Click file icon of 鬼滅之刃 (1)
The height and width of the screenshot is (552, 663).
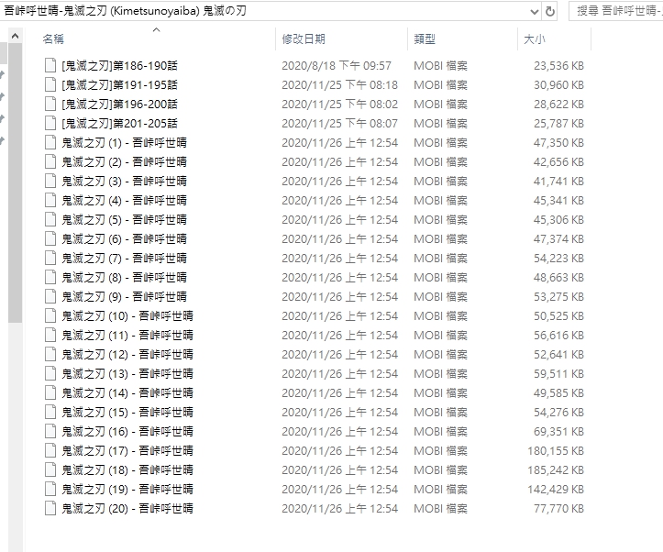50,143
